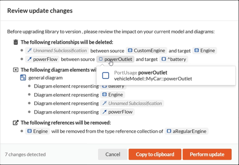The height and width of the screenshot is (165, 239).
Task: Click the external link icon for references
Action: click(16, 122)
